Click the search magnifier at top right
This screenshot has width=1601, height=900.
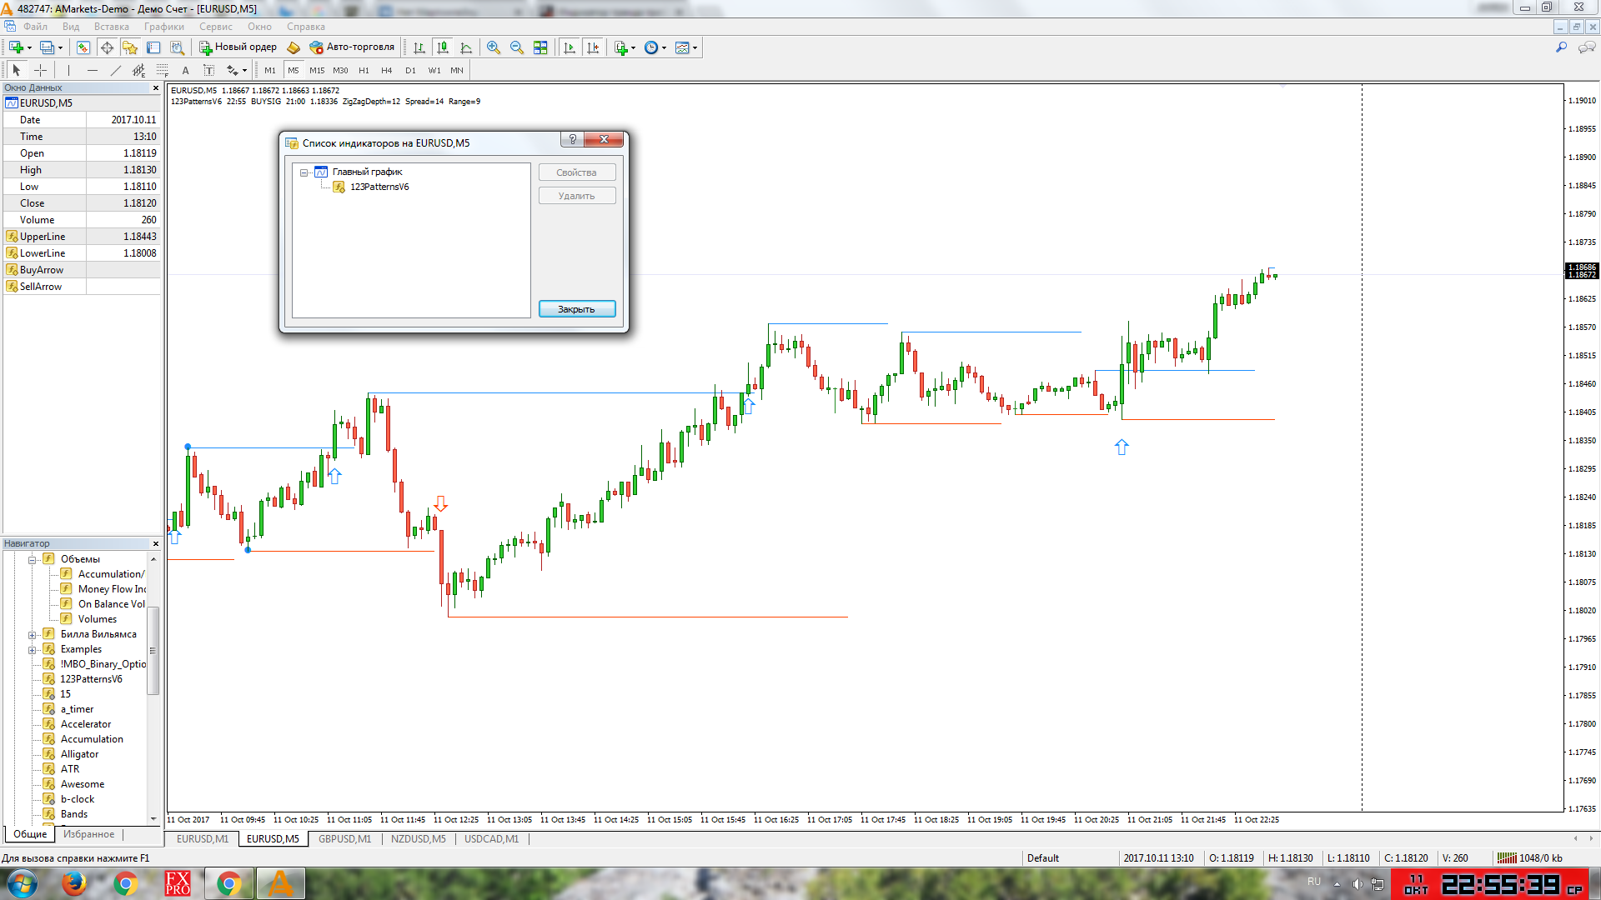(1561, 47)
